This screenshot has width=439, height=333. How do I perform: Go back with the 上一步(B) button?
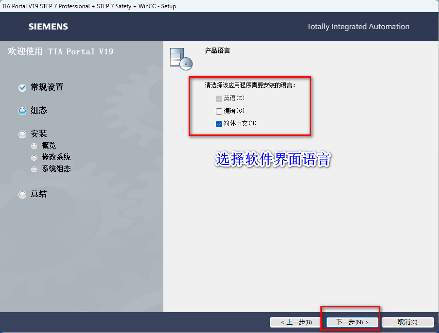pos(296,322)
